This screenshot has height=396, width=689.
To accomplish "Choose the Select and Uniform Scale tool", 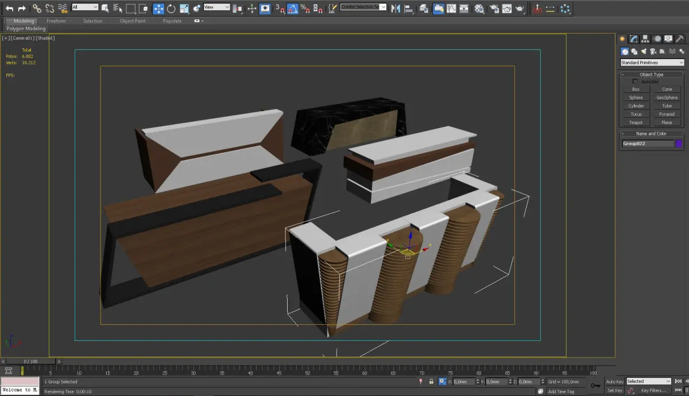I will coord(184,9).
